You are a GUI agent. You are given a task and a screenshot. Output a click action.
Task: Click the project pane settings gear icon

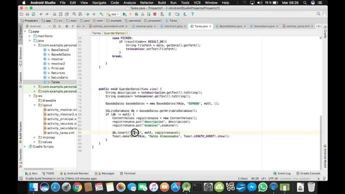[x=67, y=26]
